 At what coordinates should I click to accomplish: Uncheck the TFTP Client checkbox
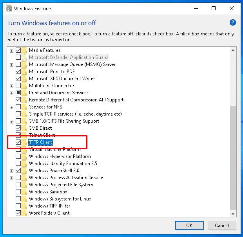pyautogui.click(x=18, y=142)
